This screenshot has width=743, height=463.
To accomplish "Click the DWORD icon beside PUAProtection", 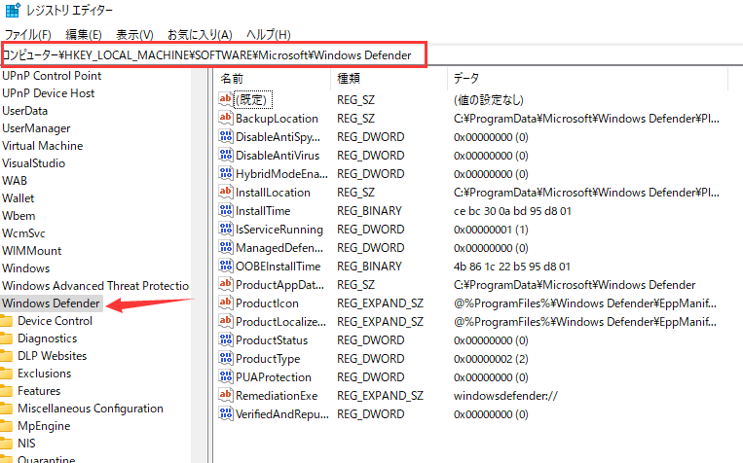I will (226, 376).
